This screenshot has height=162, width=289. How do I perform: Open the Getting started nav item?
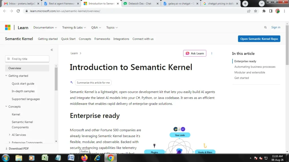coord(48,39)
